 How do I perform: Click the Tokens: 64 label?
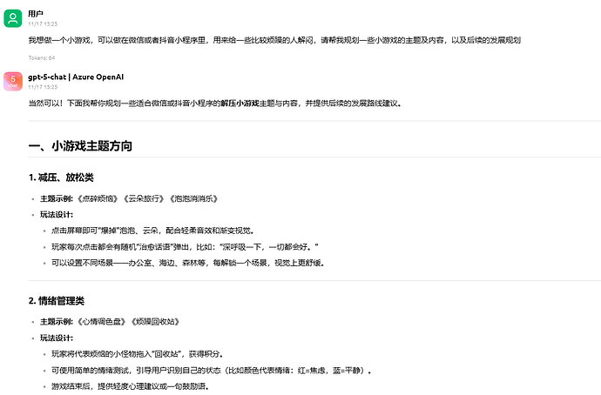point(42,57)
